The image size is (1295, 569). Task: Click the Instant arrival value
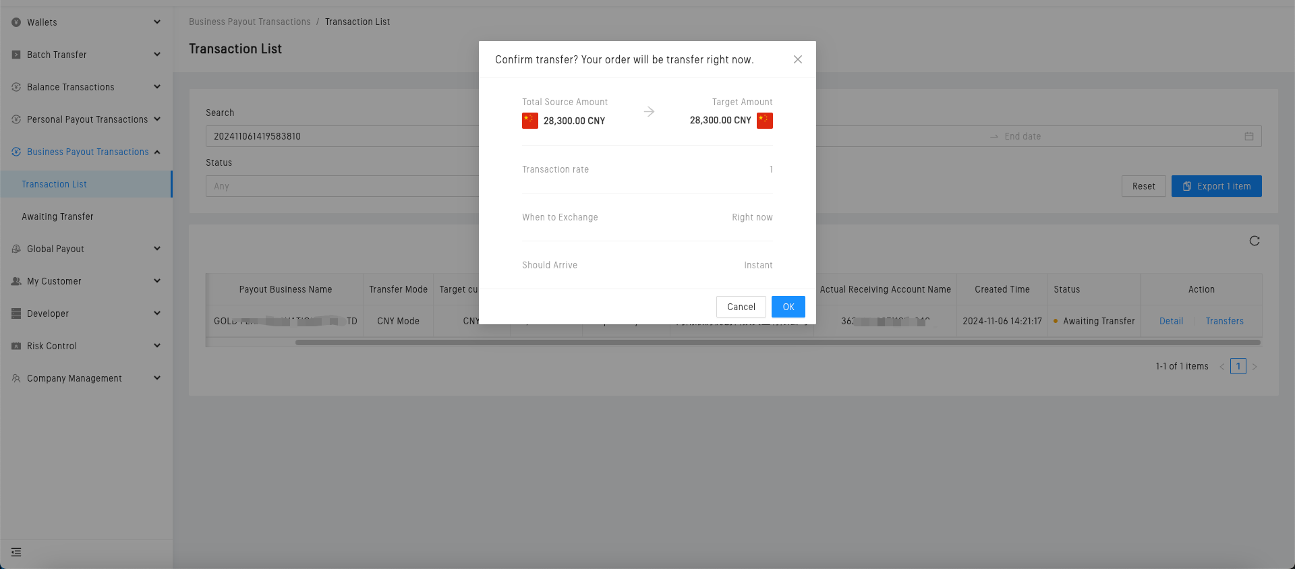758,265
